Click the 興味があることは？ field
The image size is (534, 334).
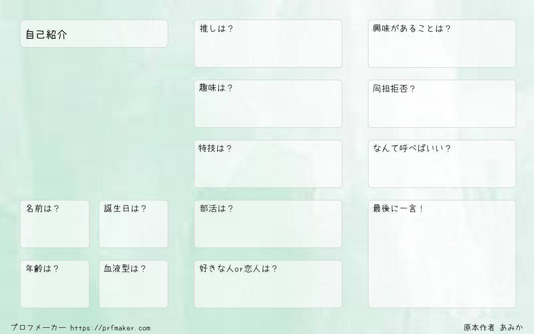(442, 44)
